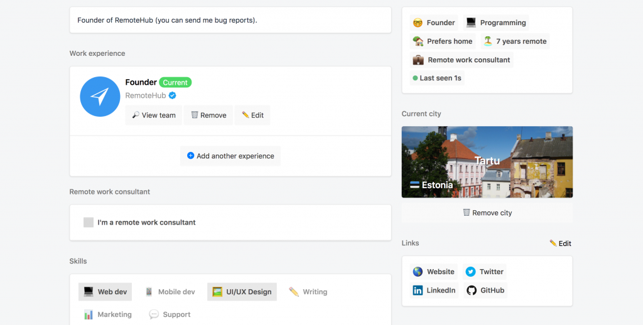Remove the Founder work experience
The height and width of the screenshot is (325, 643).
(x=208, y=115)
